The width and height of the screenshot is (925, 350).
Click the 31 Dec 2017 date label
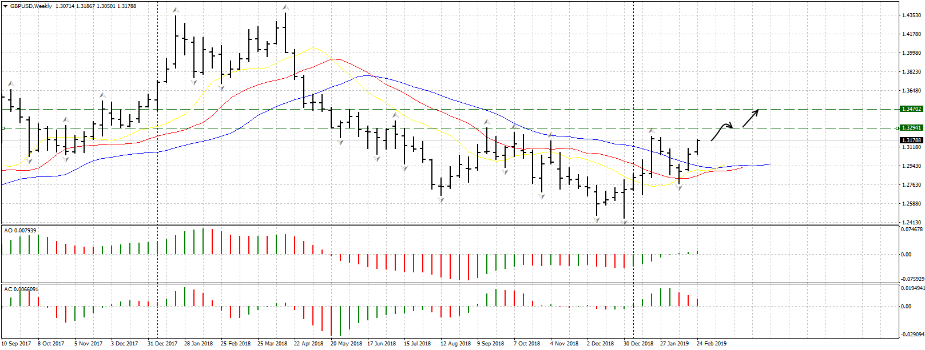pos(162,344)
